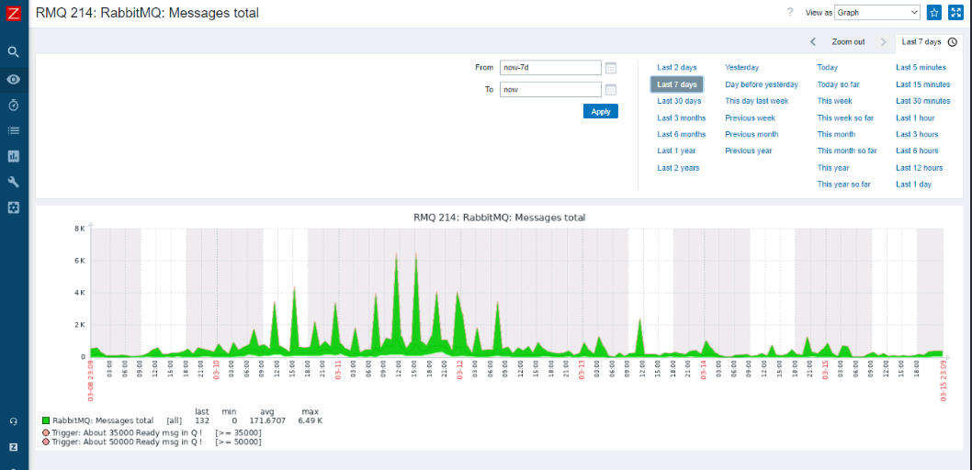Choose the Yesterday time range

pyautogui.click(x=741, y=67)
